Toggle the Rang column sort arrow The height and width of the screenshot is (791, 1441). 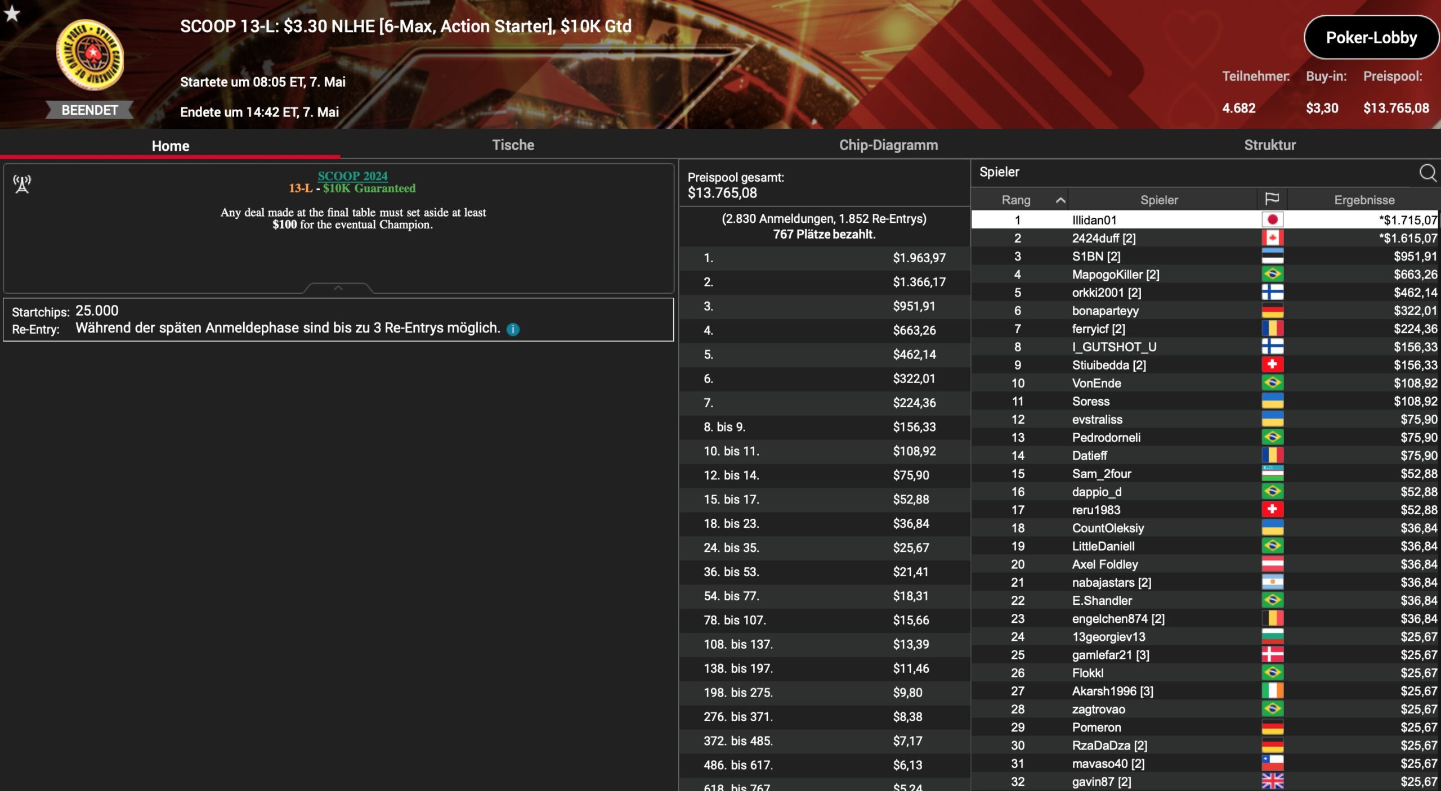[1060, 200]
